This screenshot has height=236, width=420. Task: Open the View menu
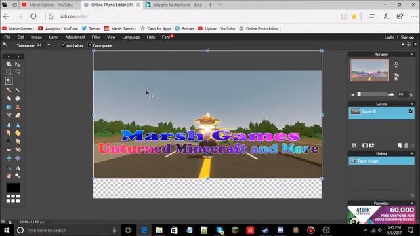click(x=111, y=37)
